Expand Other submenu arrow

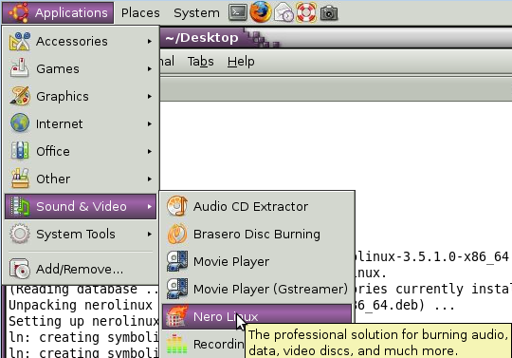coord(150,179)
